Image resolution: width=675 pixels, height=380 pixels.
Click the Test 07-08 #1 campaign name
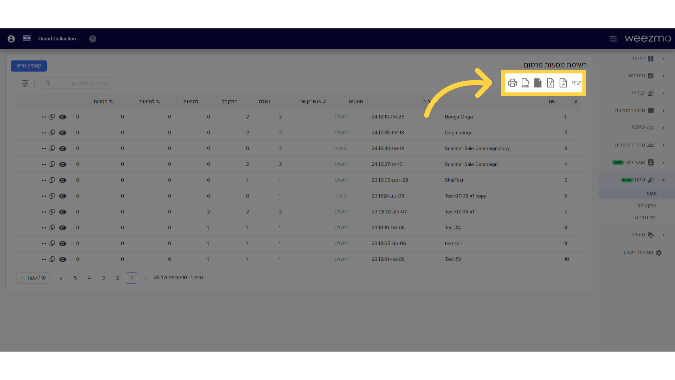pyautogui.click(x=459, y=212)
